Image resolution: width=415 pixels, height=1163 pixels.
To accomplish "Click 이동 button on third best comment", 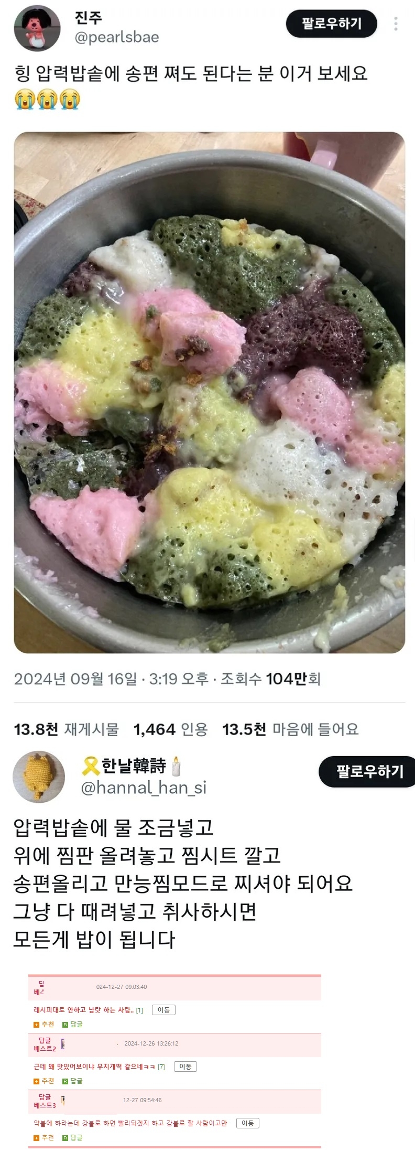I will tap(248, 1123).
